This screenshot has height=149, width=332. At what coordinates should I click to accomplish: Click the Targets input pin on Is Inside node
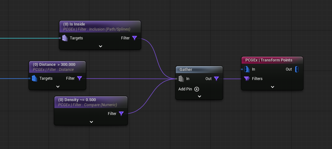65,38
